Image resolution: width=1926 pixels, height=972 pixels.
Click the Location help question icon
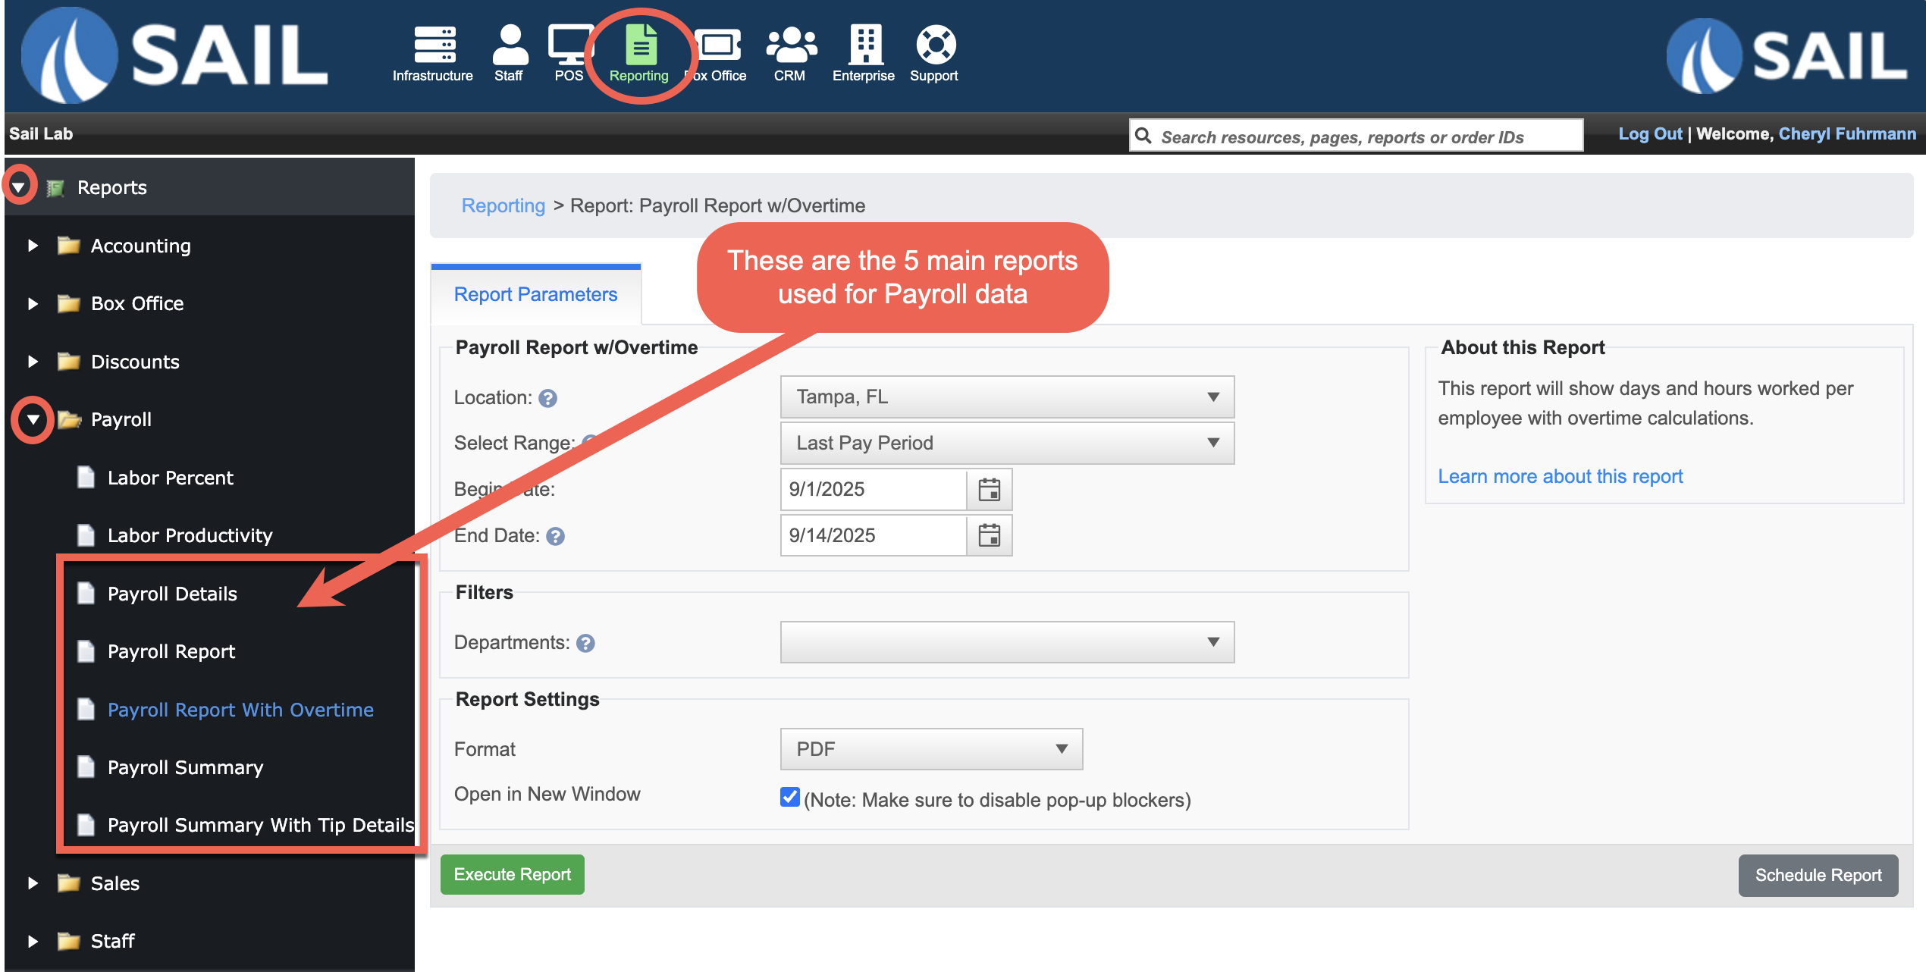[x=547, y=398]
